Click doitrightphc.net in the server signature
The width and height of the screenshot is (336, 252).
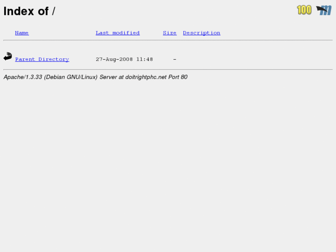pyautogui.click(x=146, y=77)
